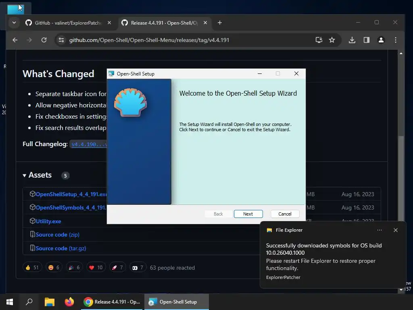Click the heart reaction with 10
Viewport: 413px width, 310px height.
coord(96,268)
